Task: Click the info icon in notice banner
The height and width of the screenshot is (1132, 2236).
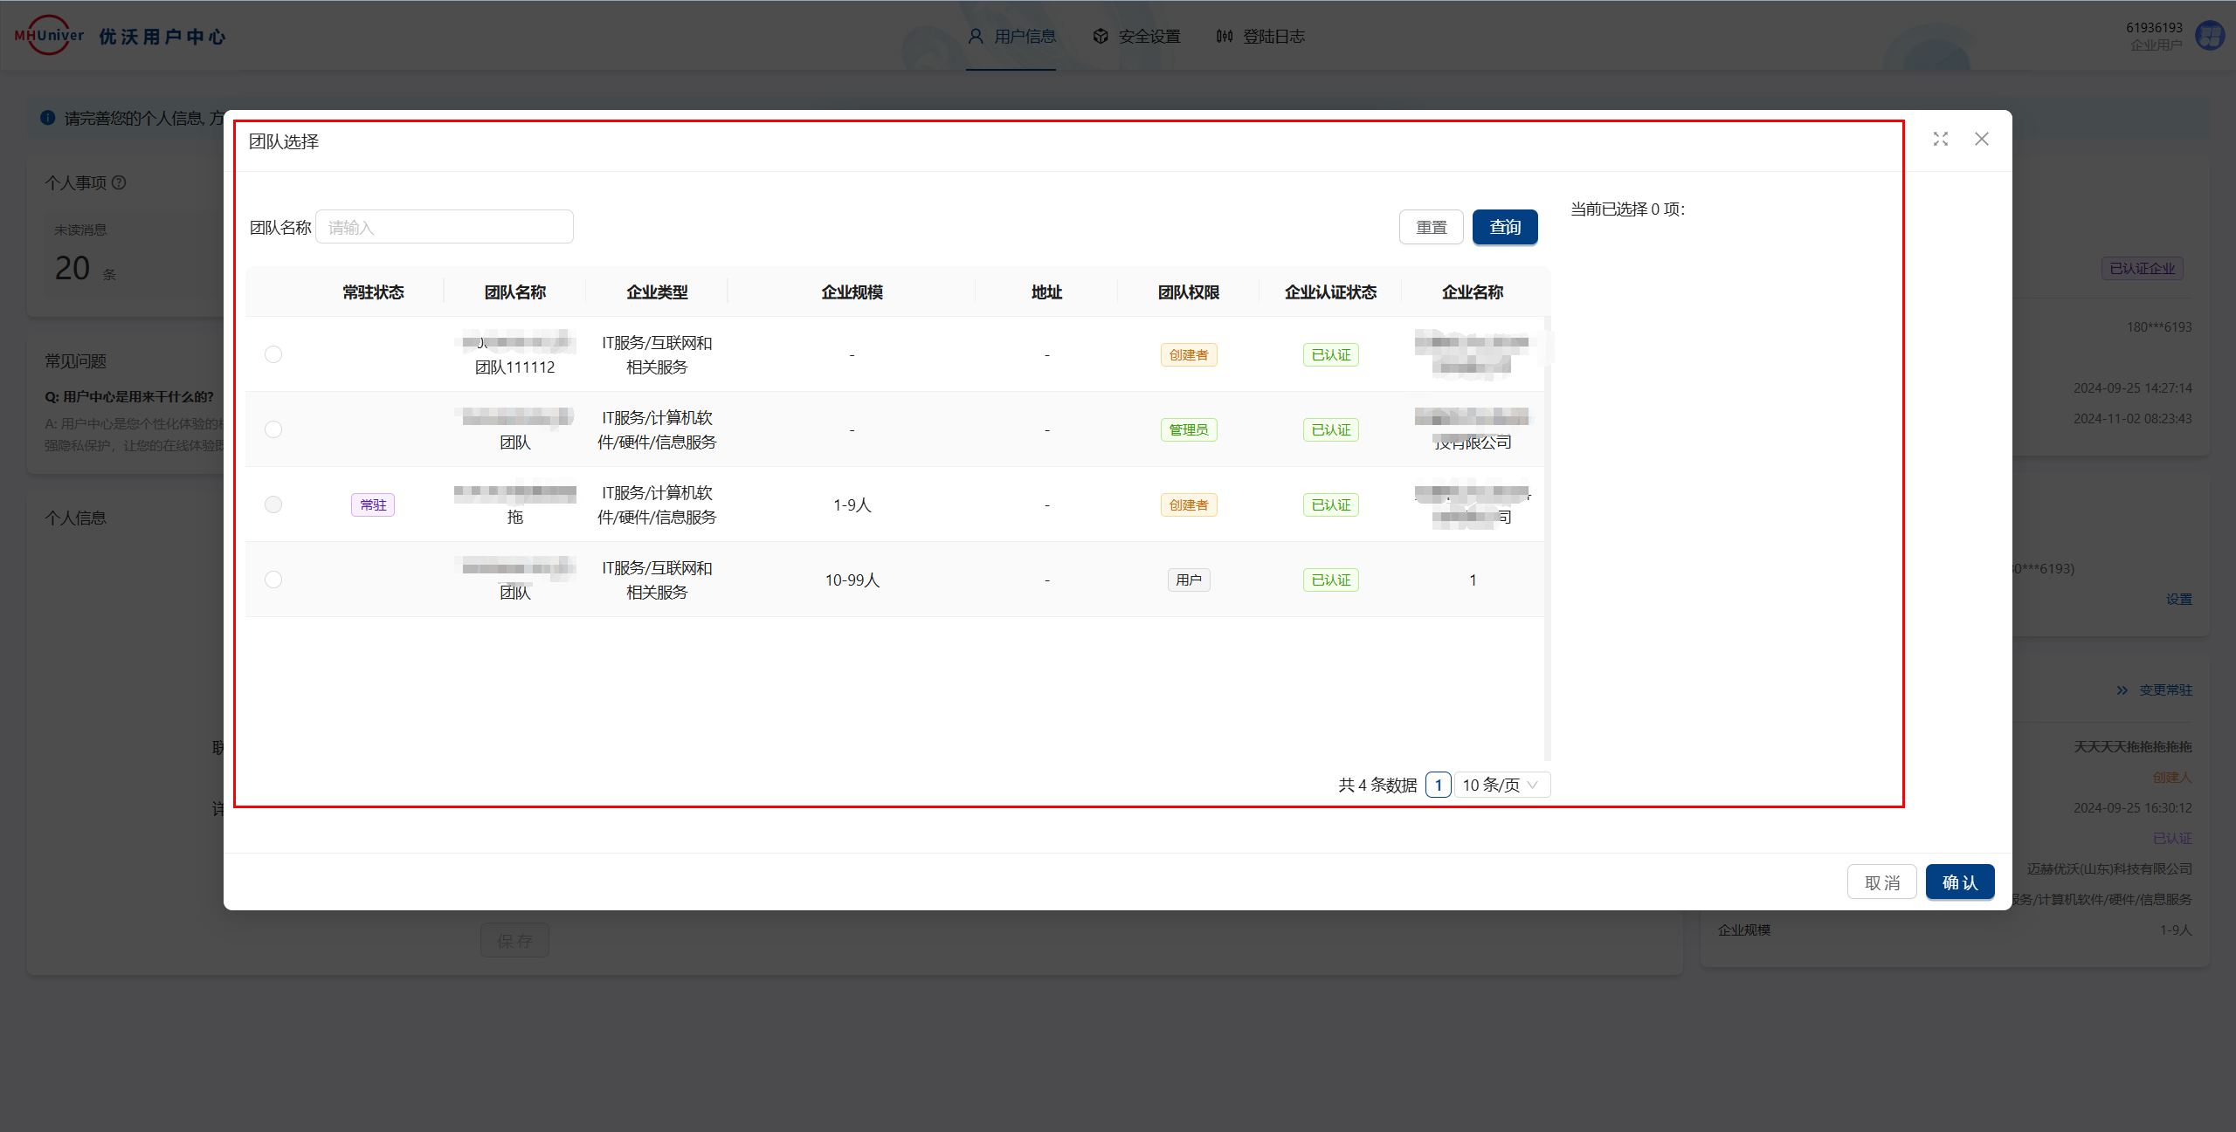Action: tap(48, 118)
